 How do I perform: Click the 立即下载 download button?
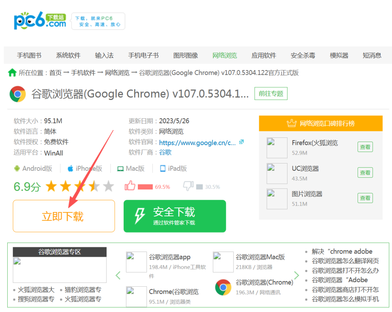point(64,216)
